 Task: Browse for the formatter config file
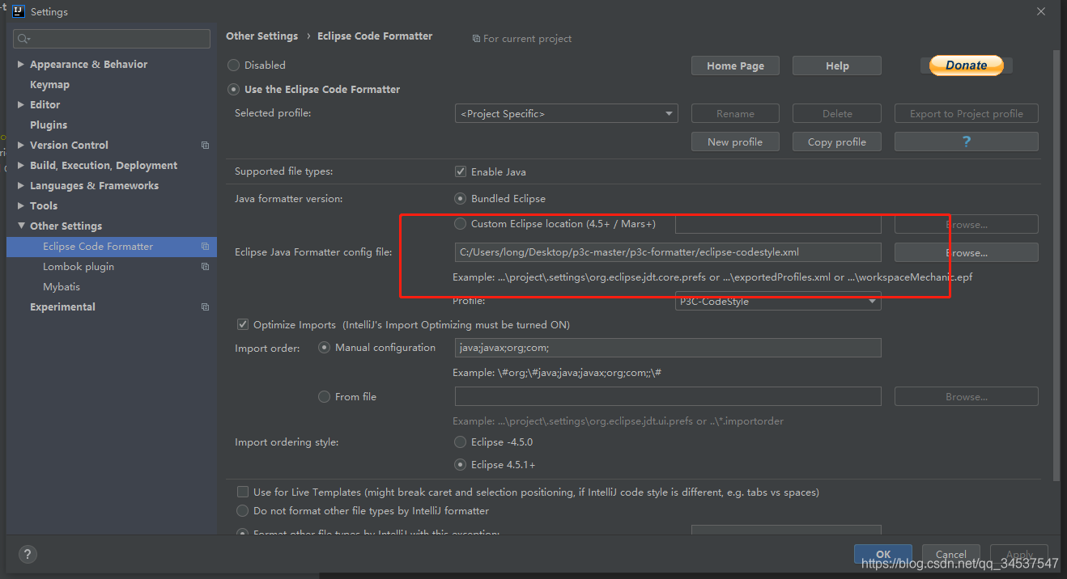pos(966,252)
